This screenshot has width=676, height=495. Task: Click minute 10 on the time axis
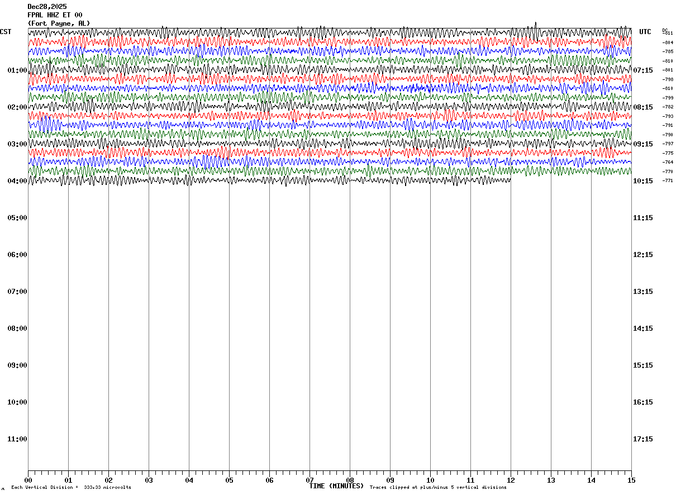click(430, 480)
